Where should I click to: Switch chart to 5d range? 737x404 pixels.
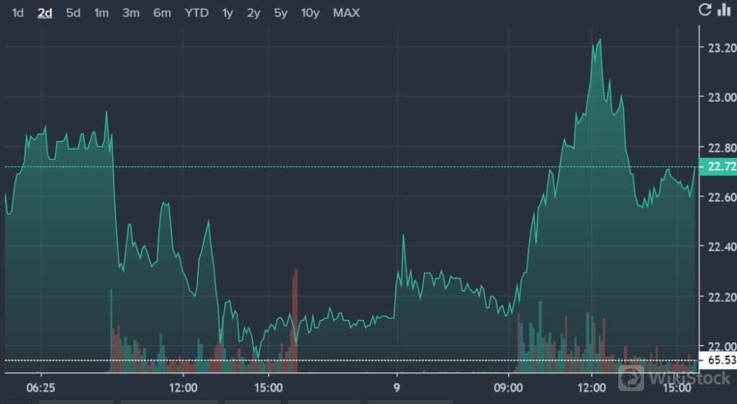(x=73, y=13)
